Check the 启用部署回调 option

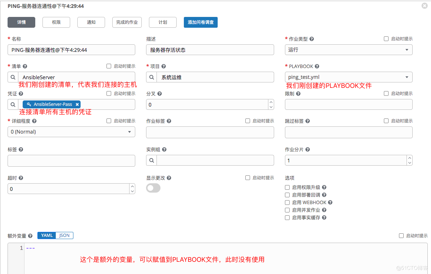pyautogui.click(x=287, y=195)
